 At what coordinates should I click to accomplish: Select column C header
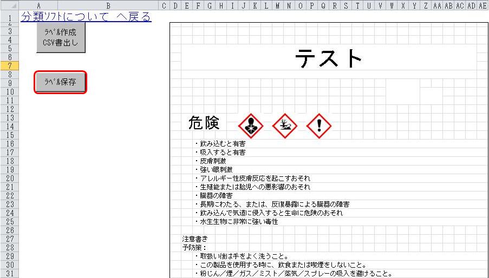tap(164, 5)
